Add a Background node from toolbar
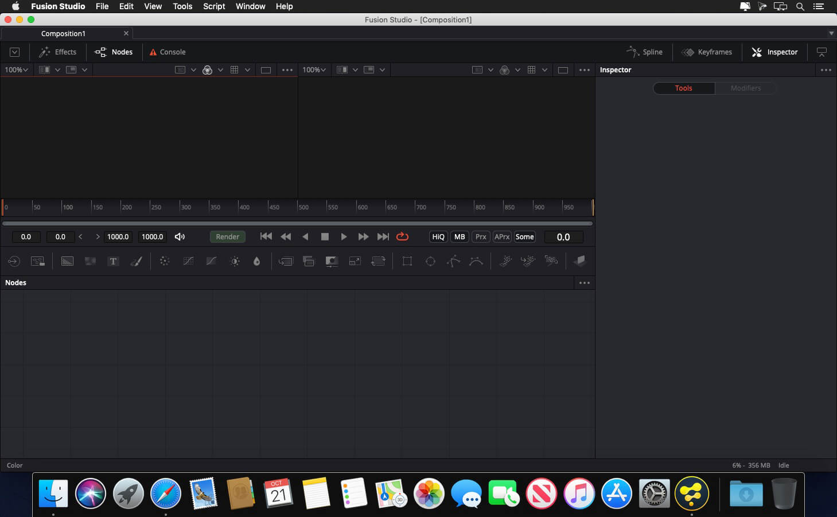This screenshot has height=517, width=837. coord(67,262)
